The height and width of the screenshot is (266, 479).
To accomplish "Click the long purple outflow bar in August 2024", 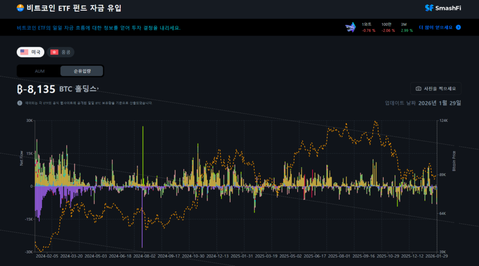I will (142, 217).
